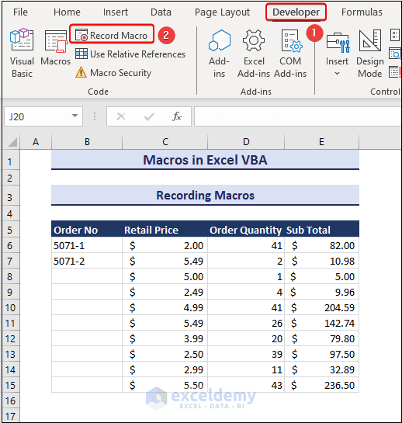This screenshot has width=402, height=423.
Task: Open the Page Layout tab
Action: tap(222, 12)
